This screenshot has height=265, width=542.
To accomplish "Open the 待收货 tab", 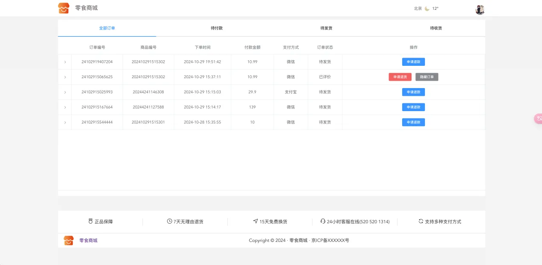I will click(x=436, y=28).
